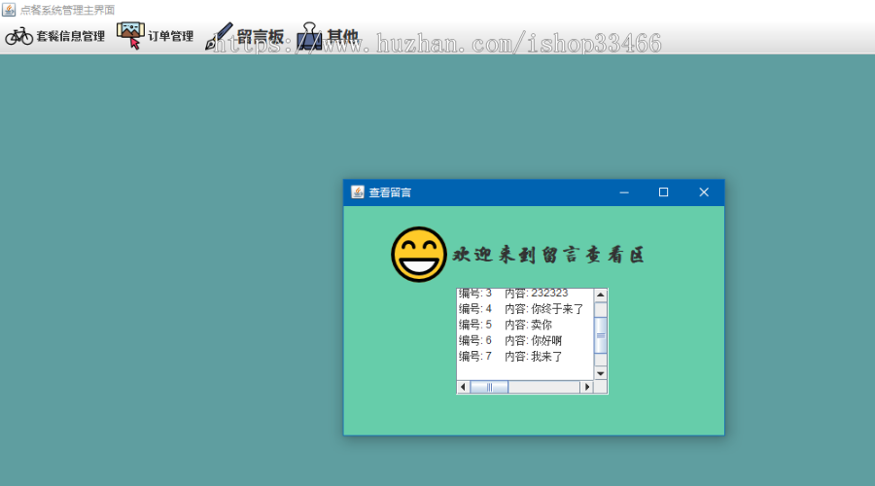
Task: Click the picture icon beside 订单管理
Action: (x=130, y=35)
